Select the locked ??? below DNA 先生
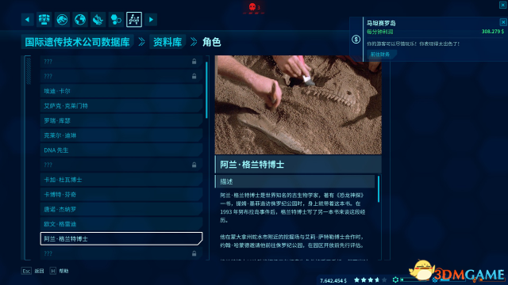The height and width of the screenshot is (285, 508). click(x=121, y=165)
